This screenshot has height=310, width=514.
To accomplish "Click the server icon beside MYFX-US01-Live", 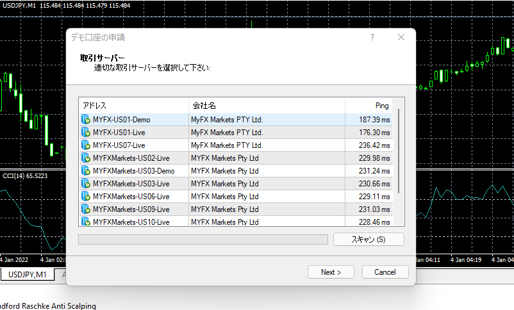I will click(85, 132).
